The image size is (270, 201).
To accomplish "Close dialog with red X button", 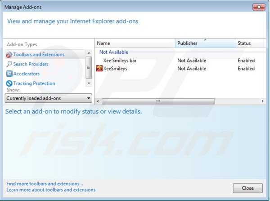I will (259, 7).
